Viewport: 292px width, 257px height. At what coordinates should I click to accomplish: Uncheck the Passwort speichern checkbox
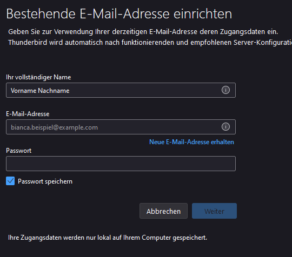pyautogui.click(x=10, y=181)
